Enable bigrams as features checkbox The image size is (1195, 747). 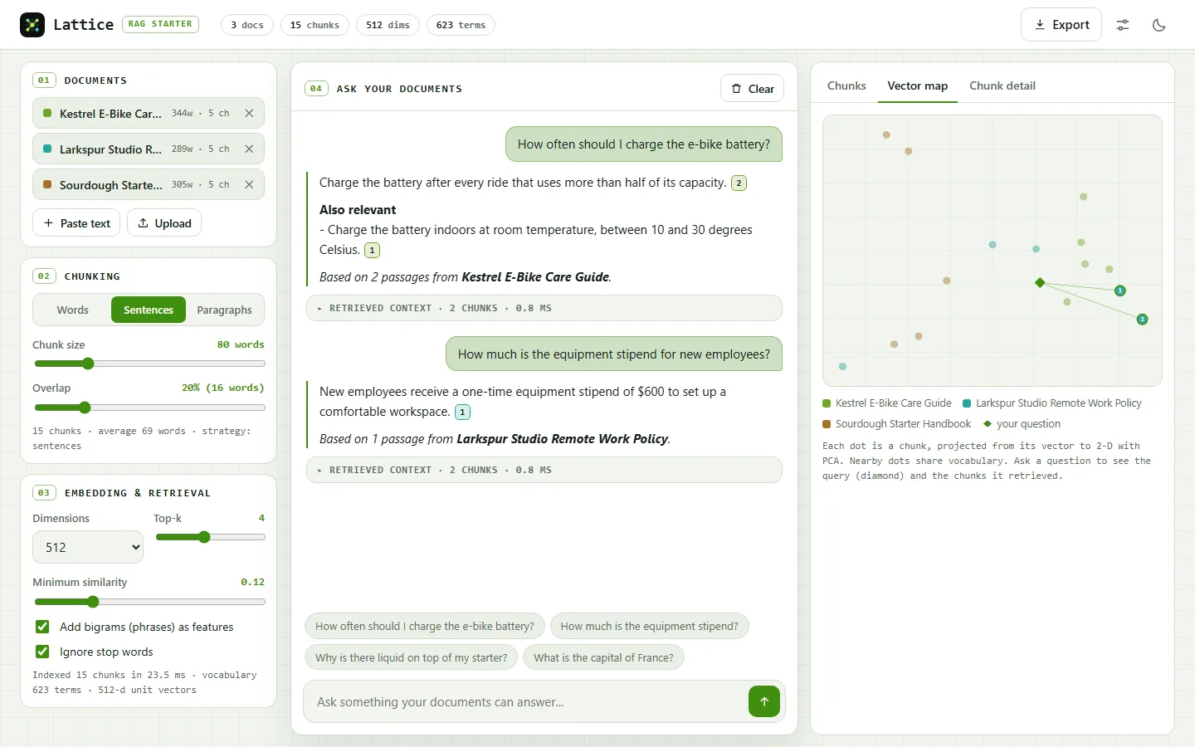tap(42, 627)
